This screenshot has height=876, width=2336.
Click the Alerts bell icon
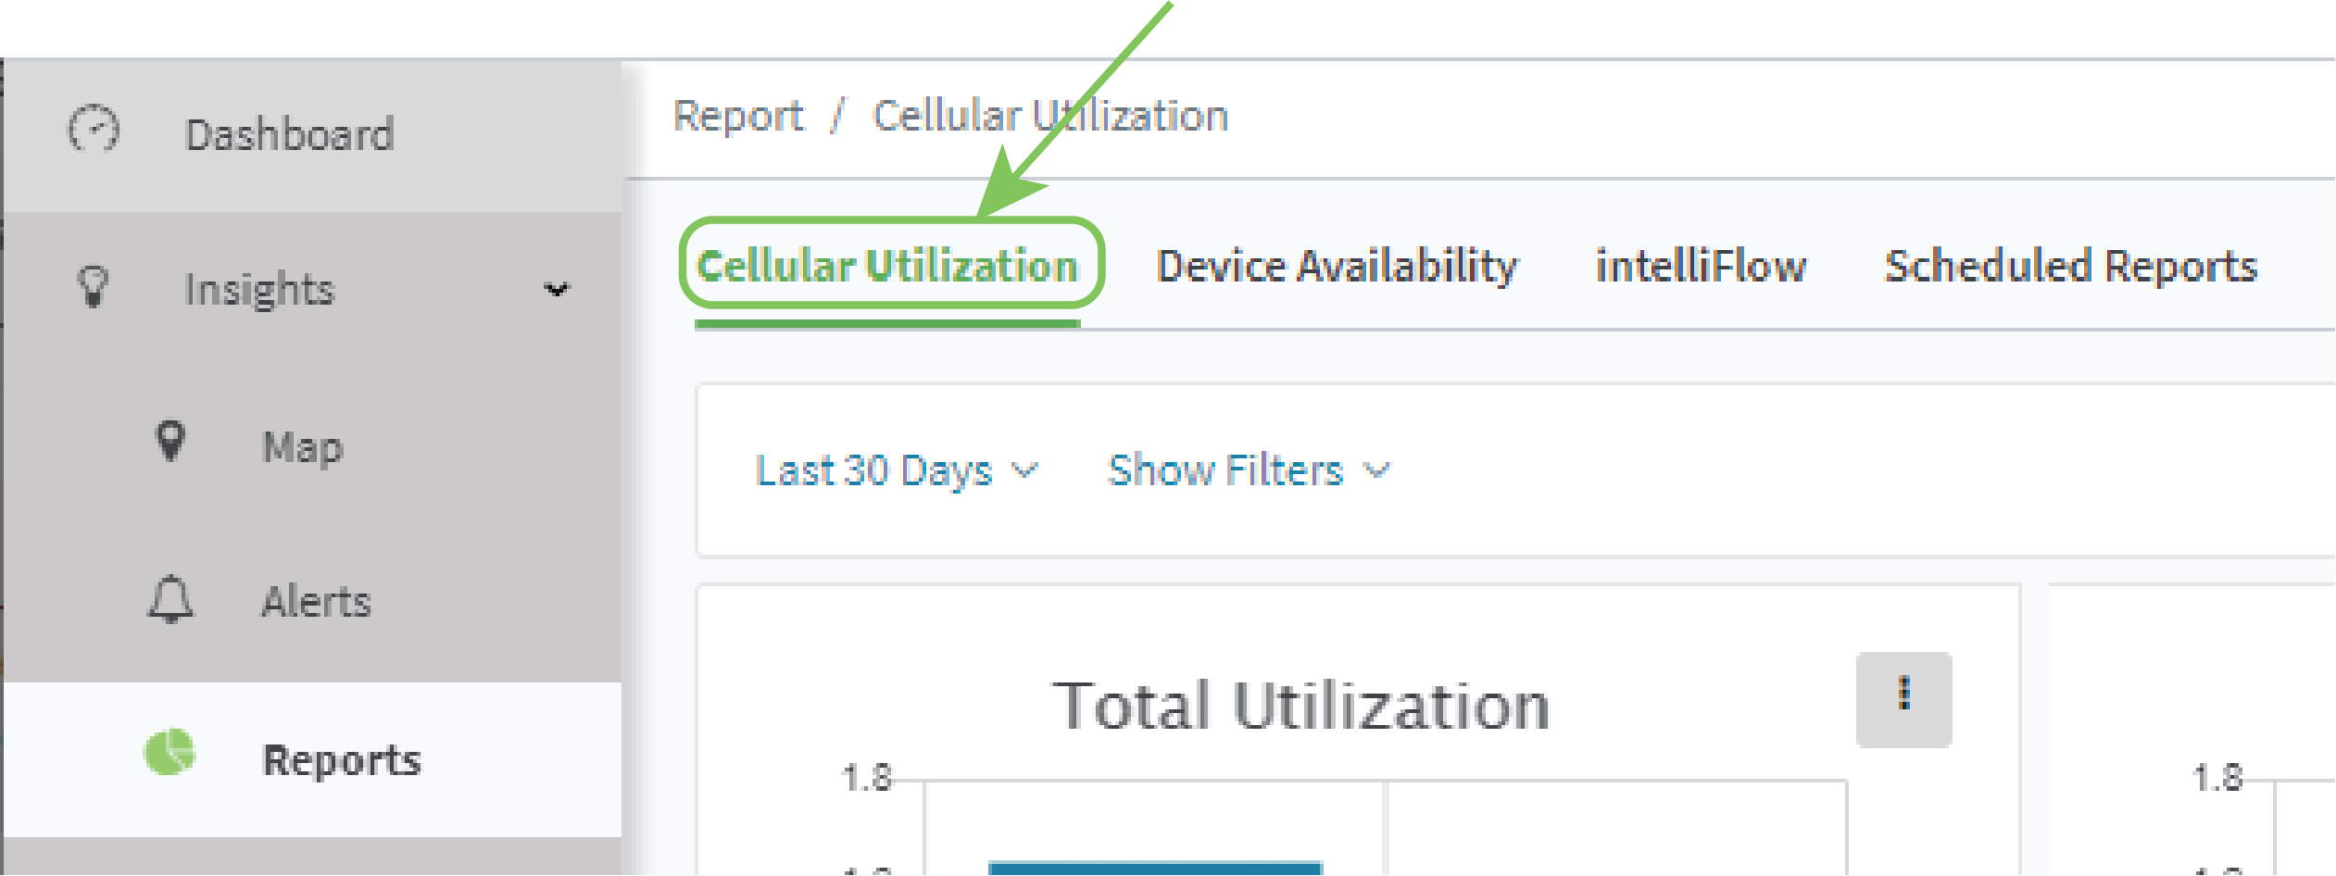pyautogui.click(x=170, y=599)
